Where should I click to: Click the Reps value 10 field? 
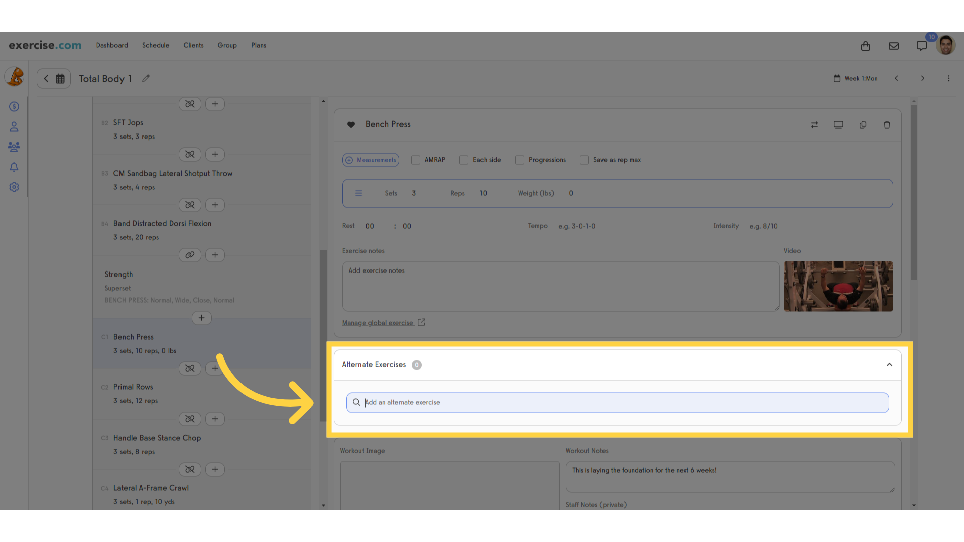[483, 193]
